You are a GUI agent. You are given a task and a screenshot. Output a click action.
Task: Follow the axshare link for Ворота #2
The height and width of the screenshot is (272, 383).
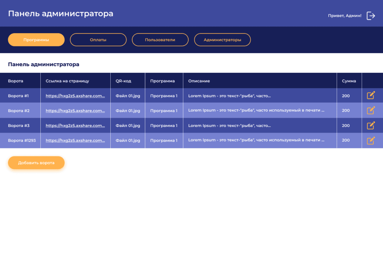[x=75, y=111]
